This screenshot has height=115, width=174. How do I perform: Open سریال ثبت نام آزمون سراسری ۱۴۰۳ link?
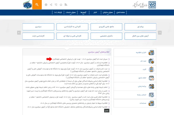coord(80,59)
